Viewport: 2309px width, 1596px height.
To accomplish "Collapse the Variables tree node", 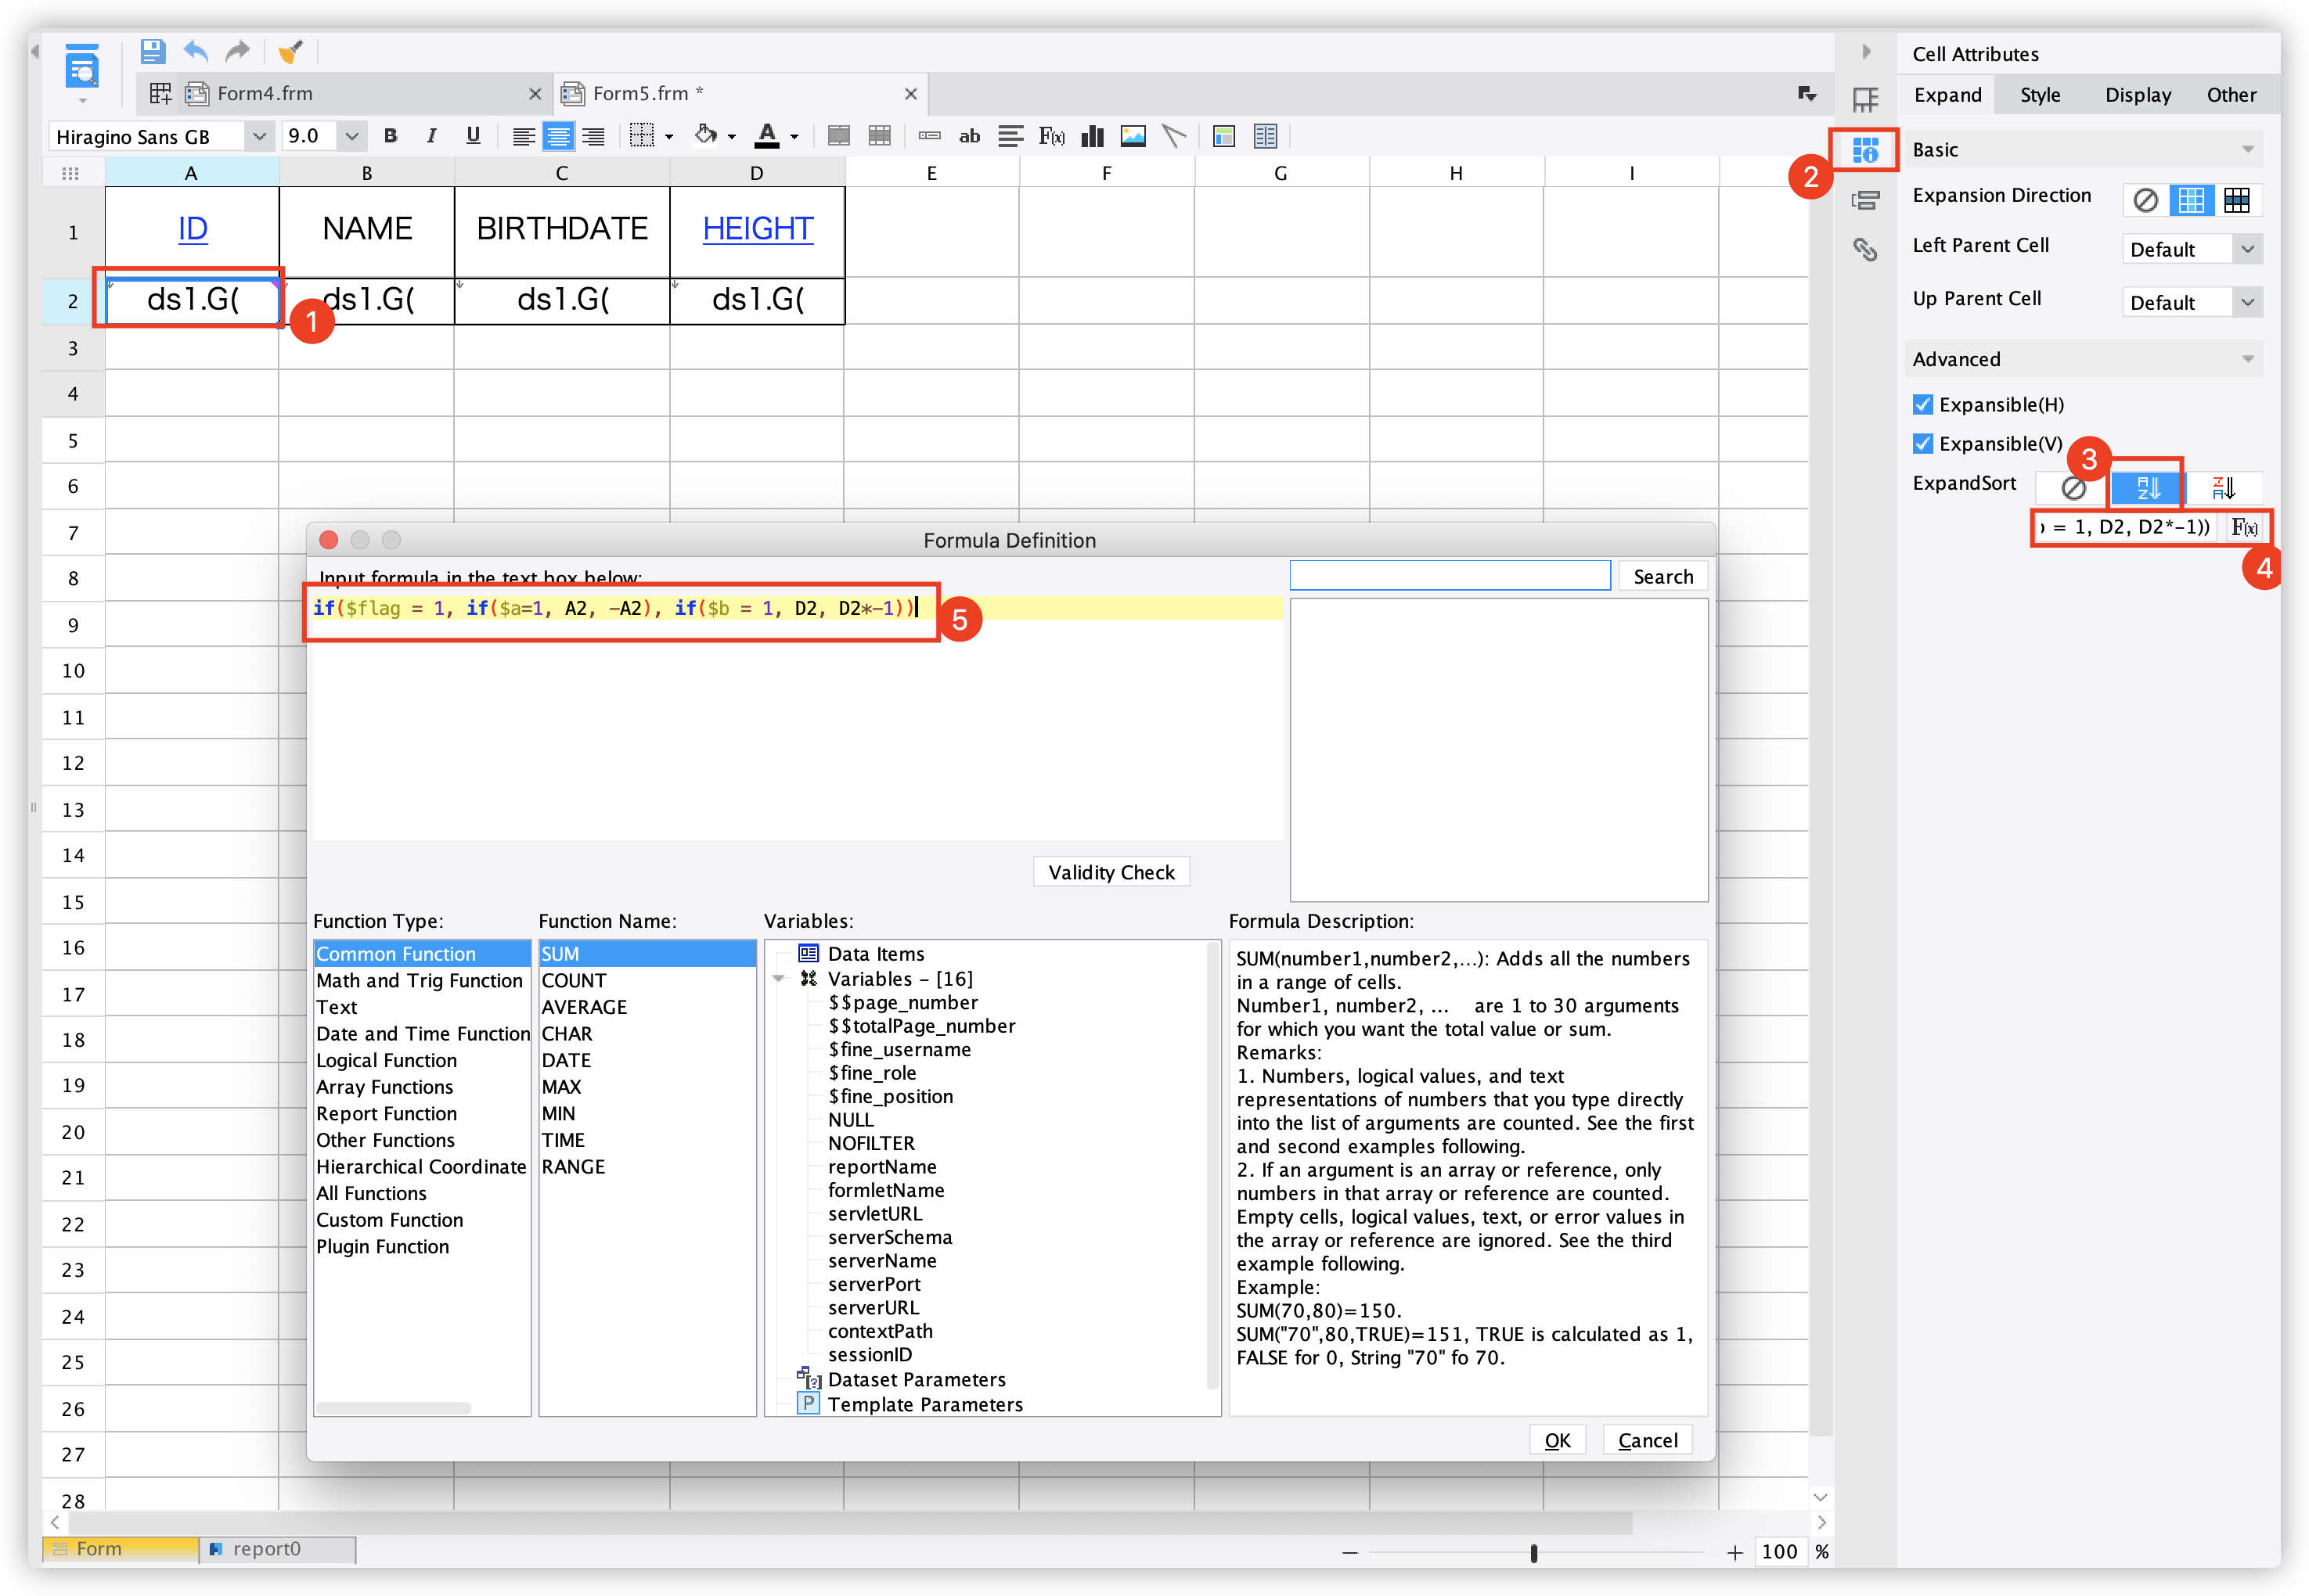I will click(780, 979).
